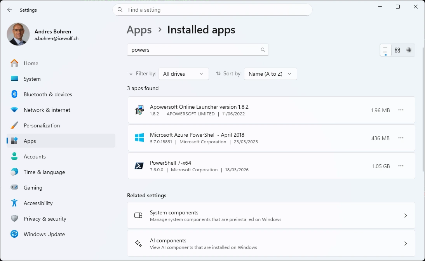Click the Bluetooth & devices icon
Image resolution: width=425 pixels, height=261 pixels.
14,94
